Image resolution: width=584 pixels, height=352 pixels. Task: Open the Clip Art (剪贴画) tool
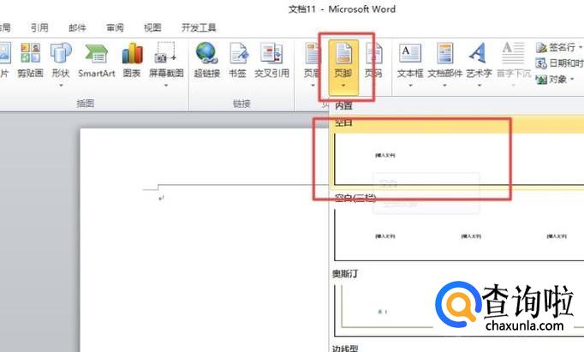click(30, 60)
